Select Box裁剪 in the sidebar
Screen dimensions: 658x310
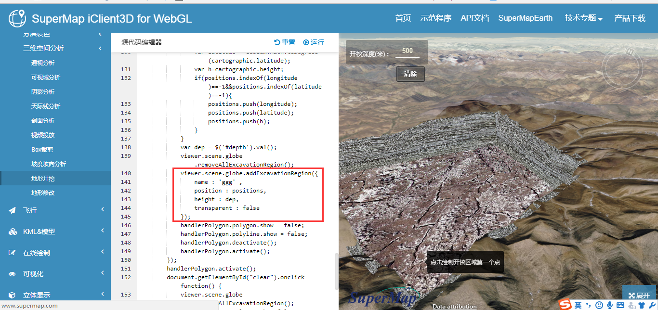42,149
